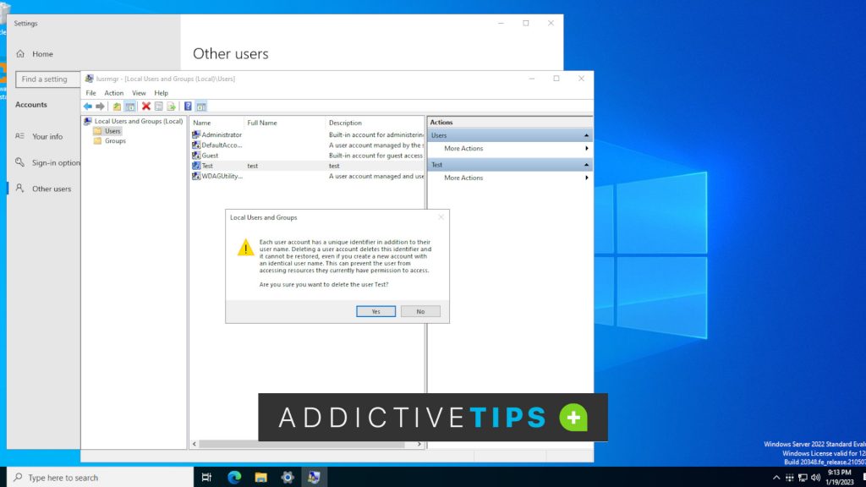Open the View menu
This screenshot has width=866, height=487.
coord(139,93)
